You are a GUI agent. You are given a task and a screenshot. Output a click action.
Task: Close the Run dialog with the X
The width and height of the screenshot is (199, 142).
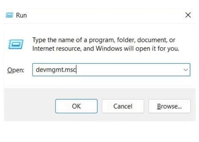coord(188,15)
